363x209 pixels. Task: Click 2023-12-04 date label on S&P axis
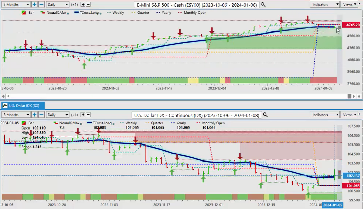217,88
